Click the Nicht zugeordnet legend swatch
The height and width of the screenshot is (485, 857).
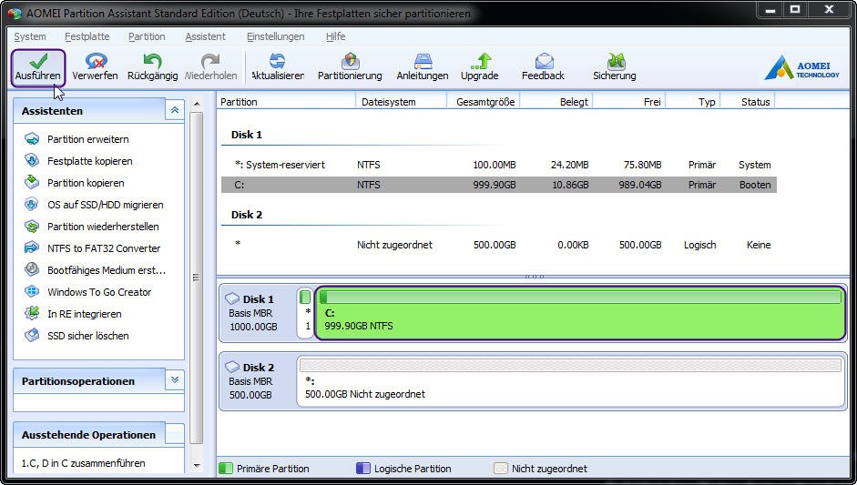(x=501, y=469)
